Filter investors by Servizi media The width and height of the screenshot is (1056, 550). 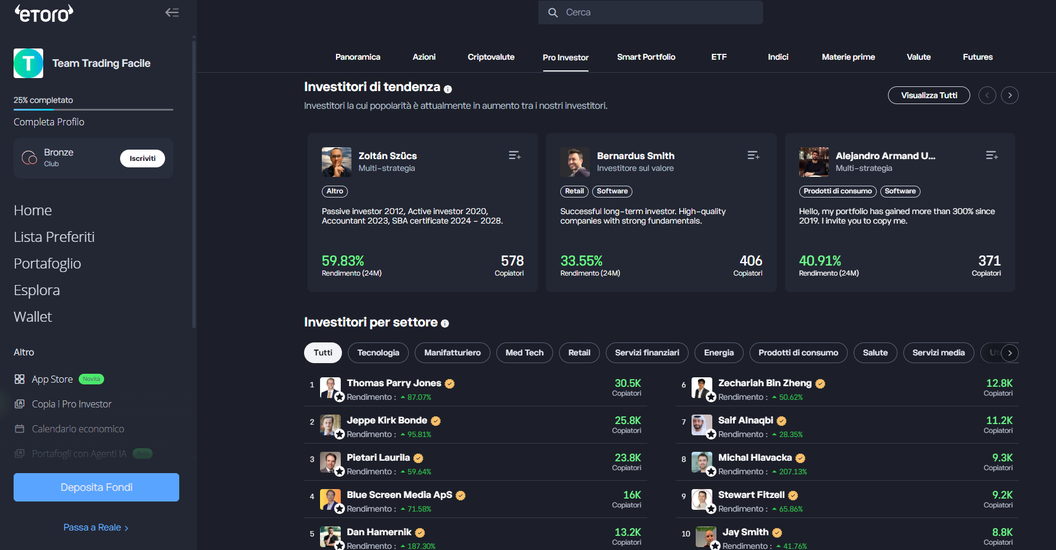(938, 352)
